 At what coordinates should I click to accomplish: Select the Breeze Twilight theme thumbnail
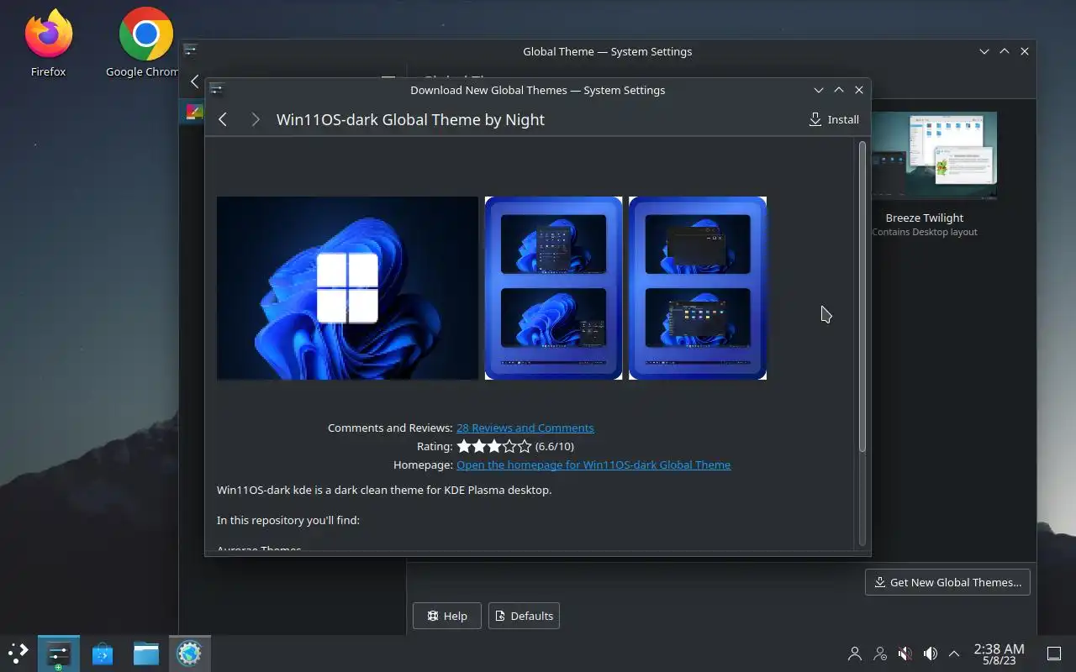coord(933,155)
